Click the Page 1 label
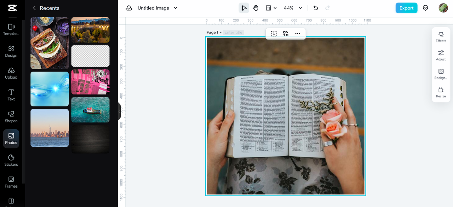Viewport: 453px width, 207px height. (x=212, y=32)
